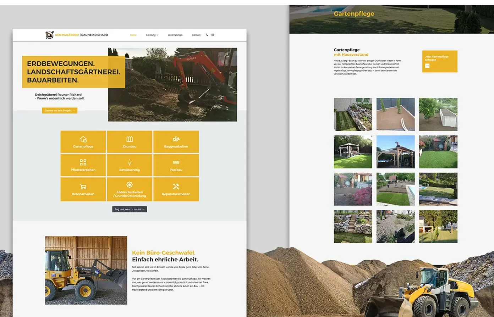494x317 pixels.
Task: Click the Betonarbeiten wheelbarrow icon
Action: point(83,187)
